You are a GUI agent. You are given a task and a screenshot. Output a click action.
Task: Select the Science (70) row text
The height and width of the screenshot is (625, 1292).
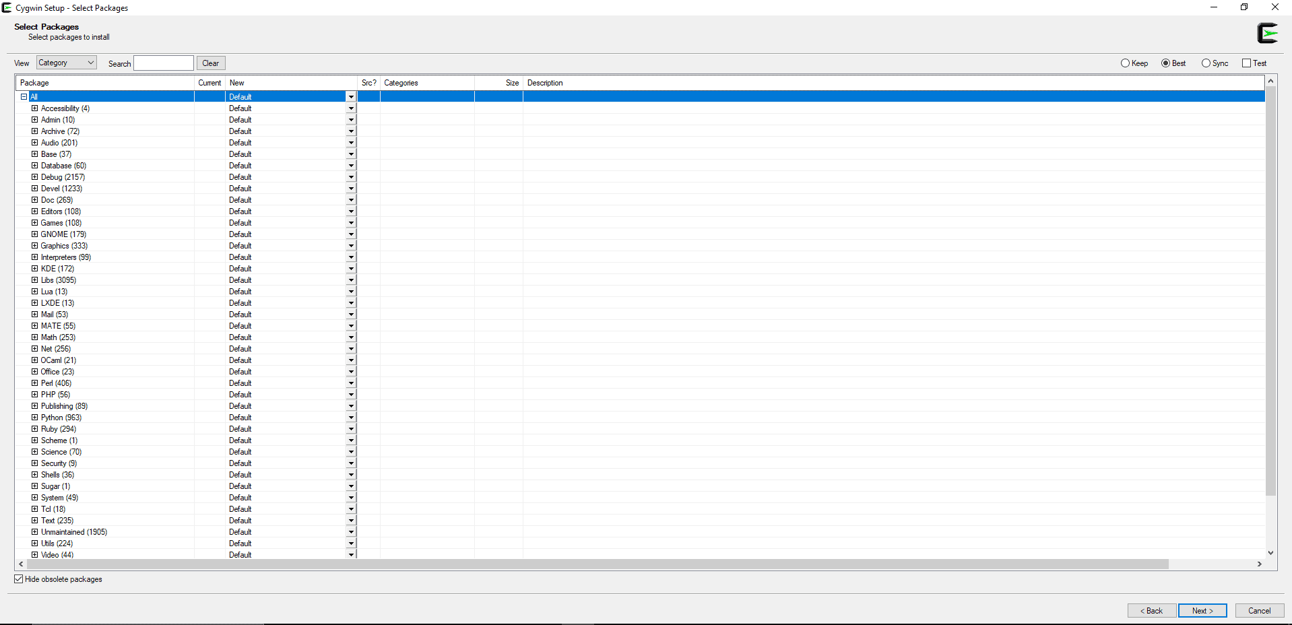coord(61,452)
